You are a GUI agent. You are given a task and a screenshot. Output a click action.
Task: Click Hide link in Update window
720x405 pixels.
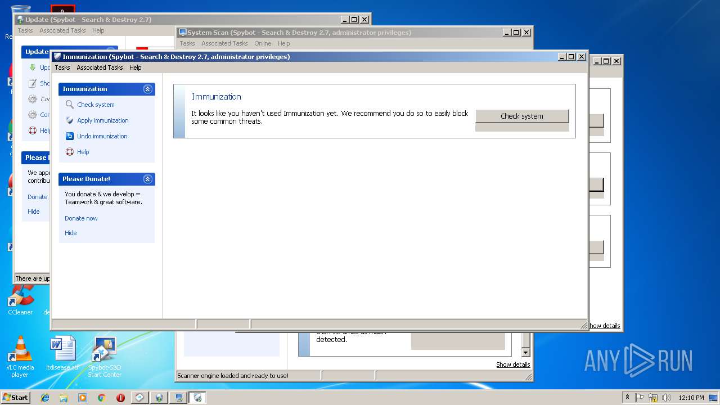click(34, 211)
